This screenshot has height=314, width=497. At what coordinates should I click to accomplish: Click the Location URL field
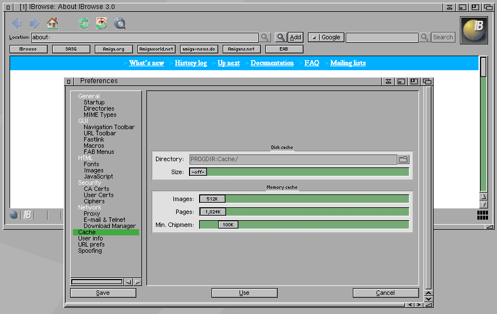145,37
